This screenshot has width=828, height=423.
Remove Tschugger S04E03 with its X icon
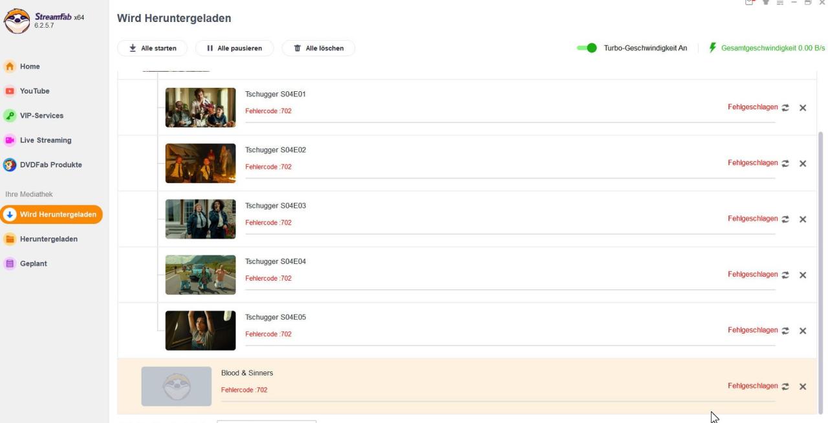tap(803, 219)
